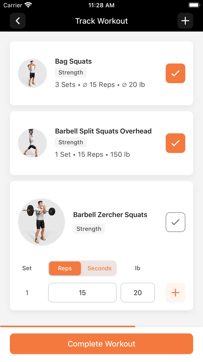The width and height of the screenshot is (203, 362).
Task: Tap the workout progress bar
Action: pyautogui.click(x=101, y=326)
